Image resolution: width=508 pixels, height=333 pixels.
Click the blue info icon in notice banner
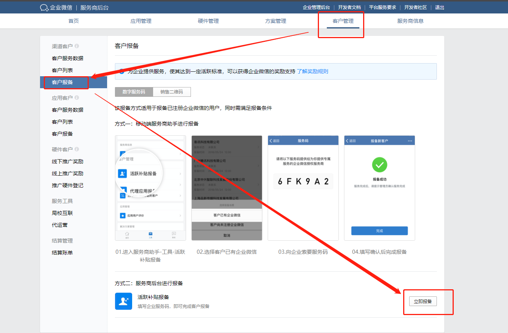pos(122,71)
